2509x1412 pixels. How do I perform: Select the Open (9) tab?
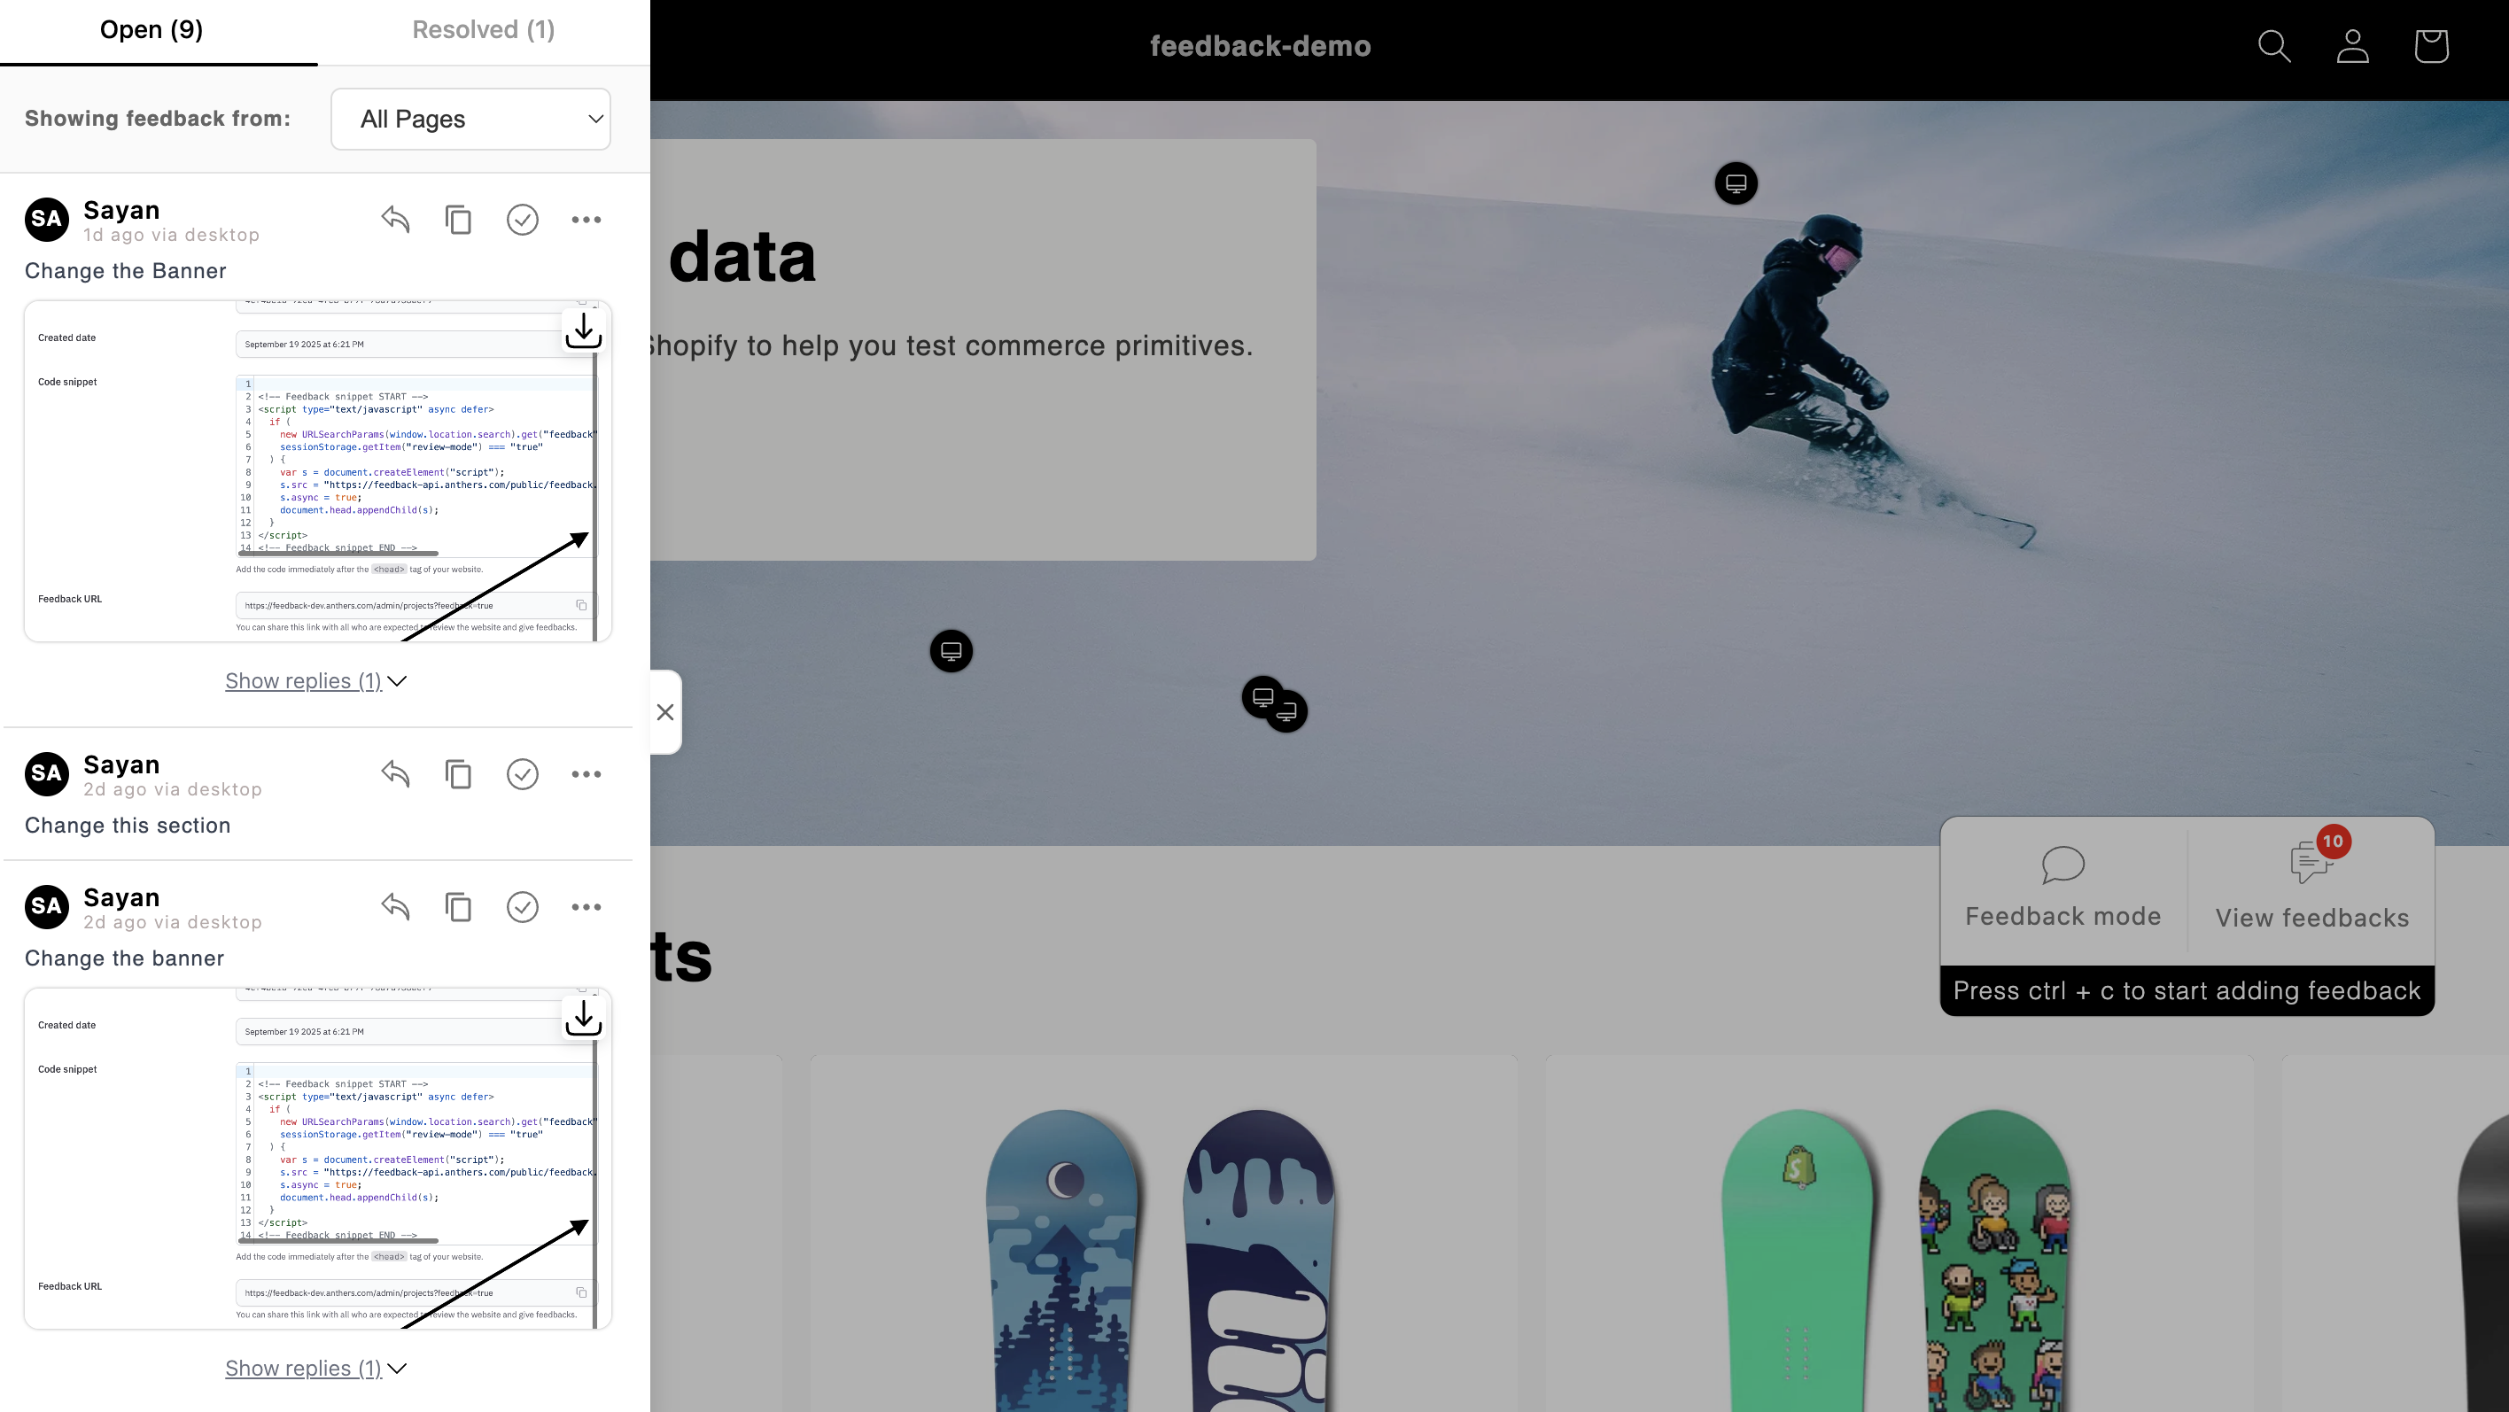[x=152, y=30]
